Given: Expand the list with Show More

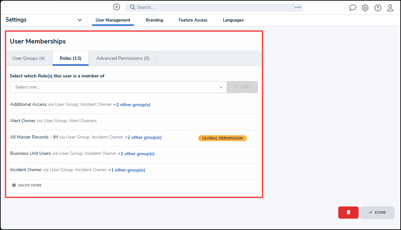Looking at the screenshot, I should tap(27, 185).
